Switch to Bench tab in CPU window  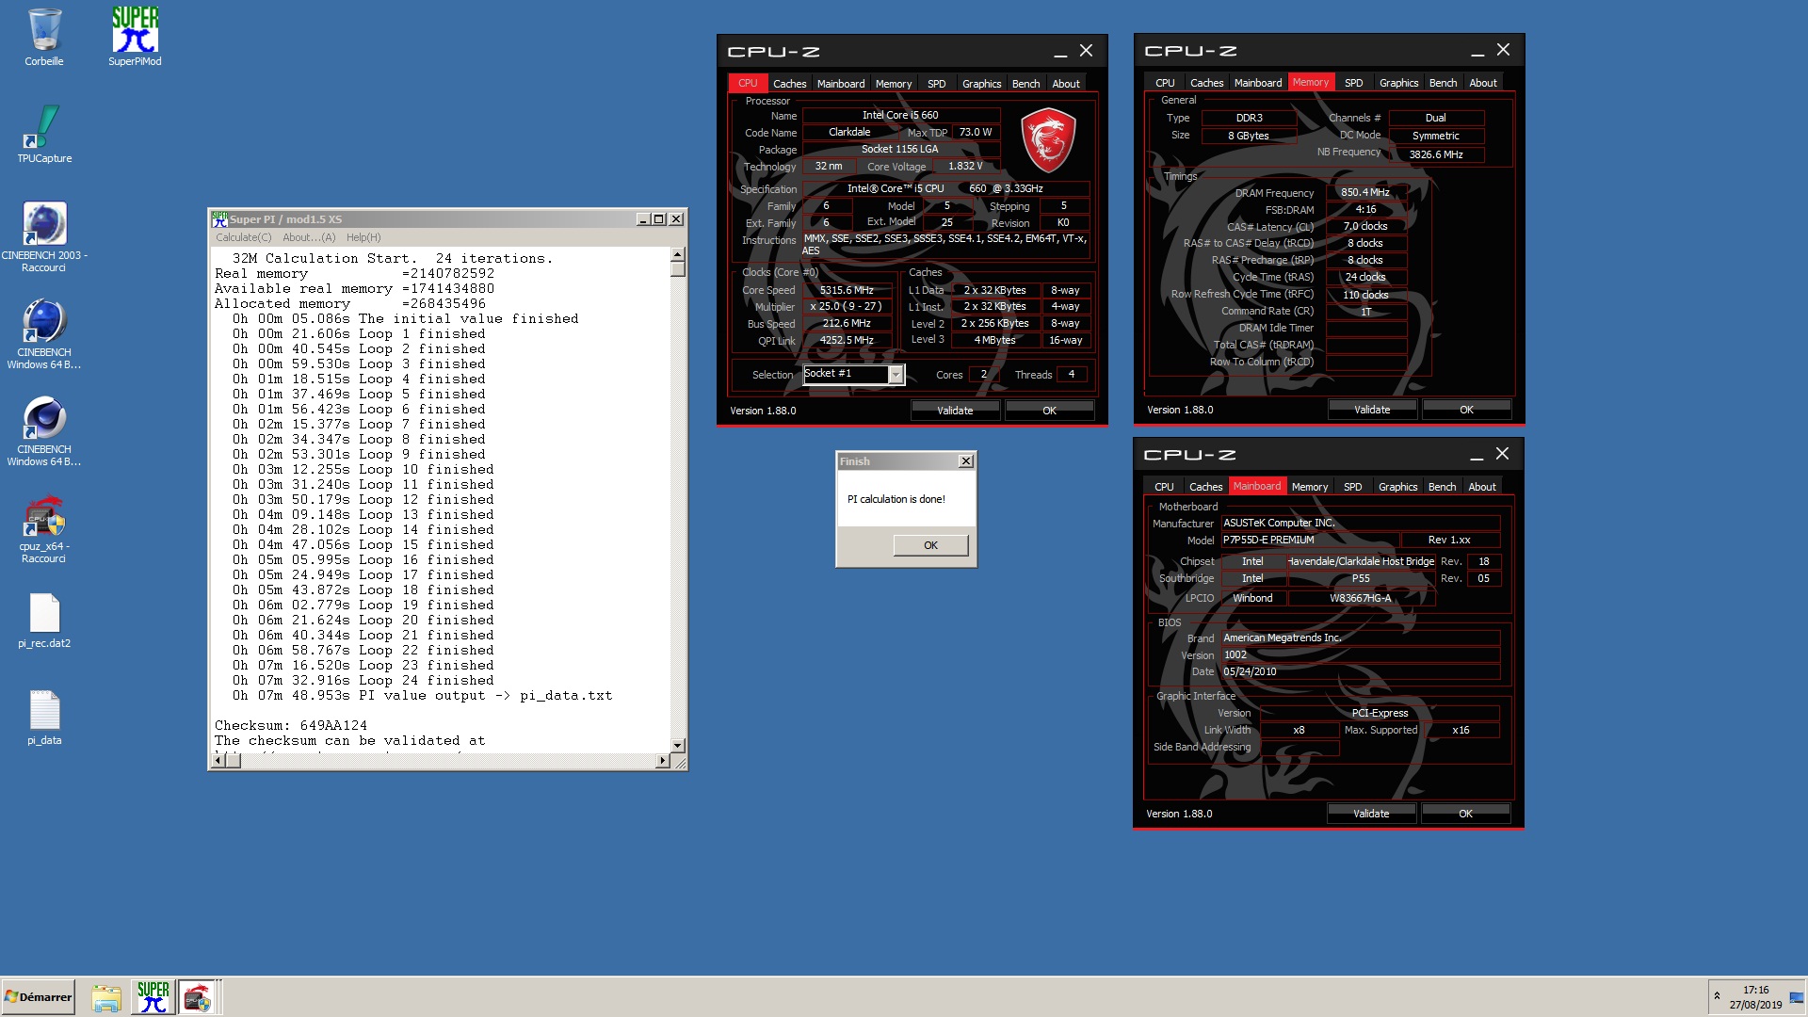[1025, 84]
